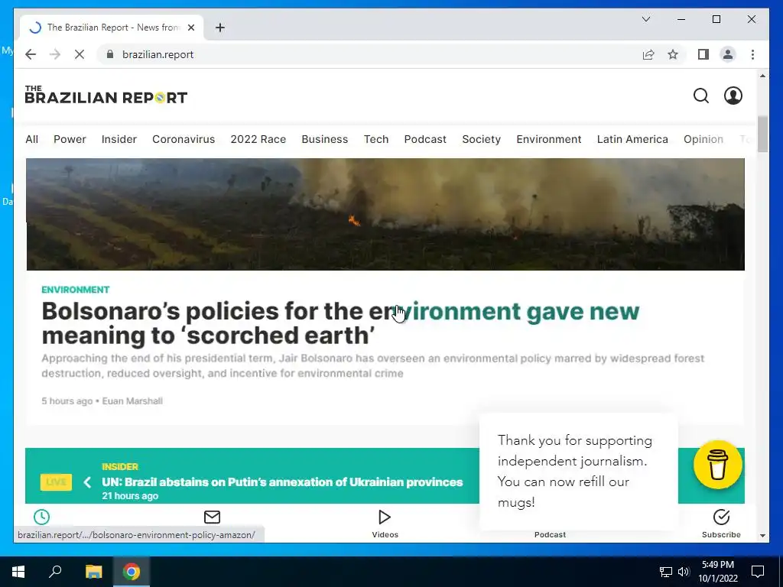Toggle Chrome side panel icon
This screenshot has height=587, width=783.
click(x=703, y=54)
